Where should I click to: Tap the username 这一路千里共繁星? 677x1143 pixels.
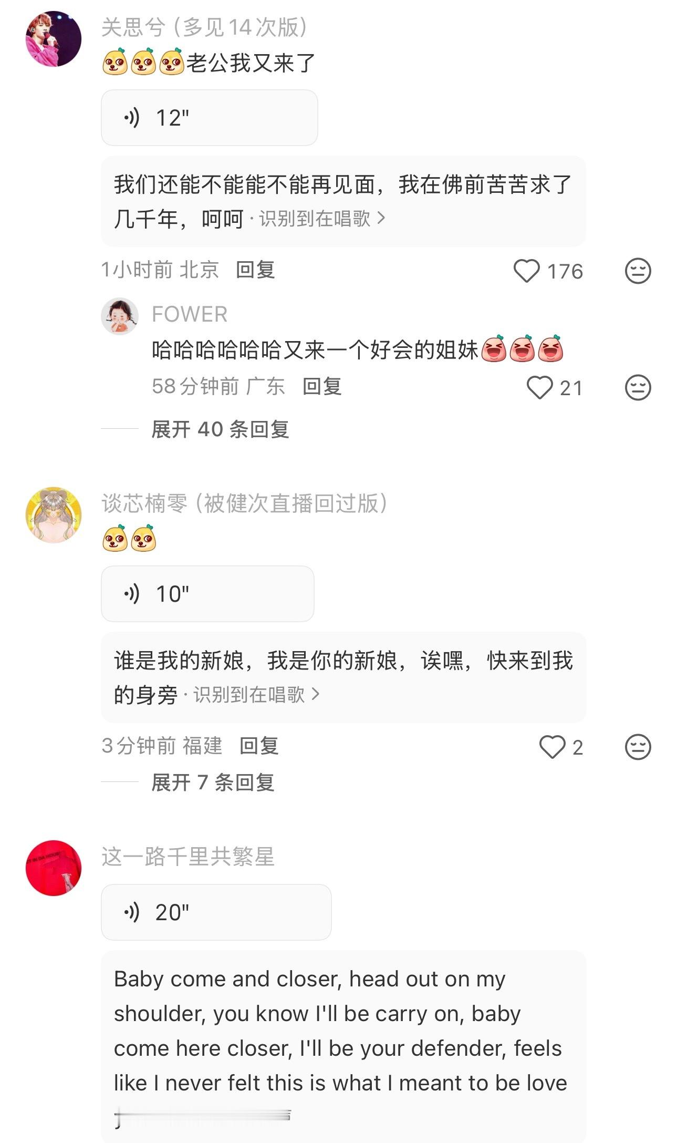[x=188, y=857]
